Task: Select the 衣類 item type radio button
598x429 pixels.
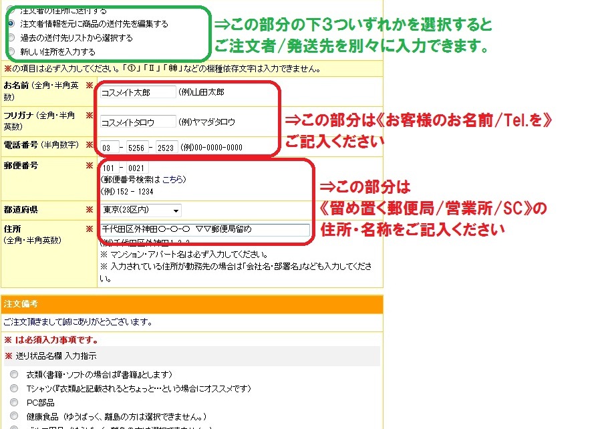Action: 14,374
